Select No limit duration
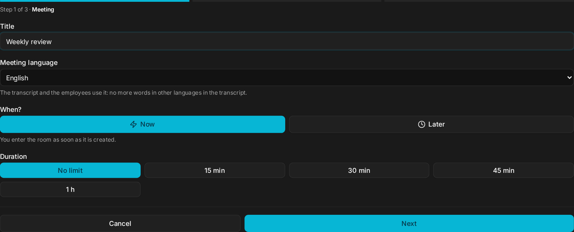 70,170
